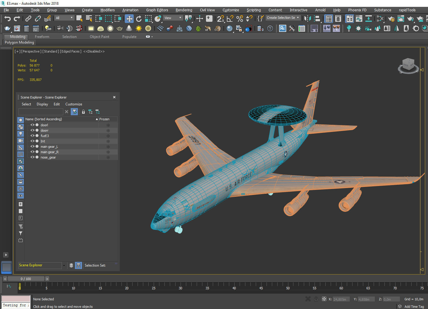Activate the Unlink Selection tool

point(38,19)
